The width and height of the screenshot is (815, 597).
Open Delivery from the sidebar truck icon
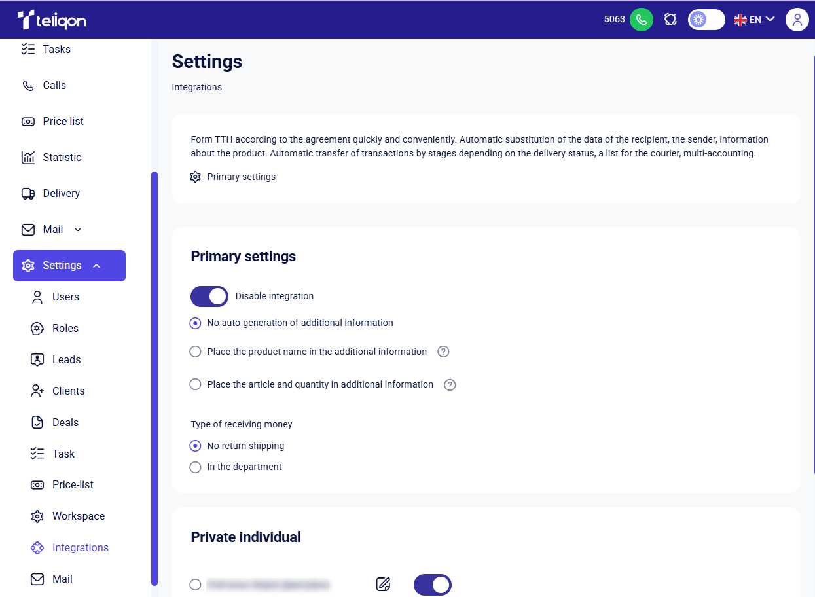pos(28,193)
